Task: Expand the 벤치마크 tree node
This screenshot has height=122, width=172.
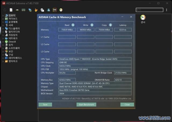Action: [3, 61]
